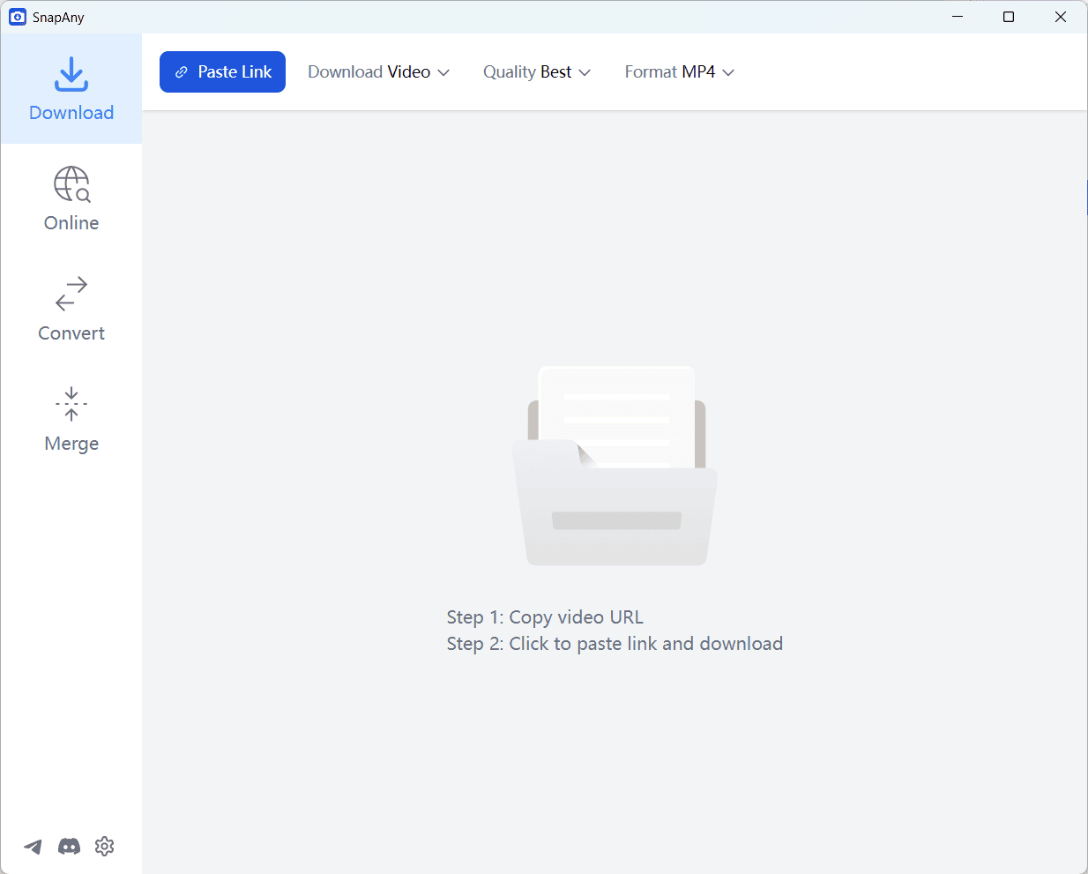Click the Paste Link button
This screenshot has height=874, width=1088.
pos(222,71)
